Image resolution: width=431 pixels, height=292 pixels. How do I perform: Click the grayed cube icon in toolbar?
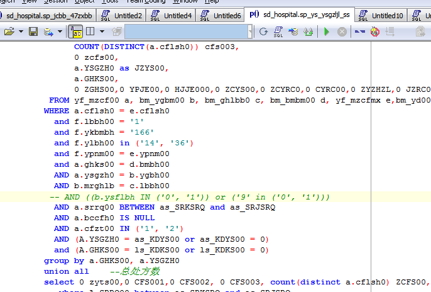117,31
